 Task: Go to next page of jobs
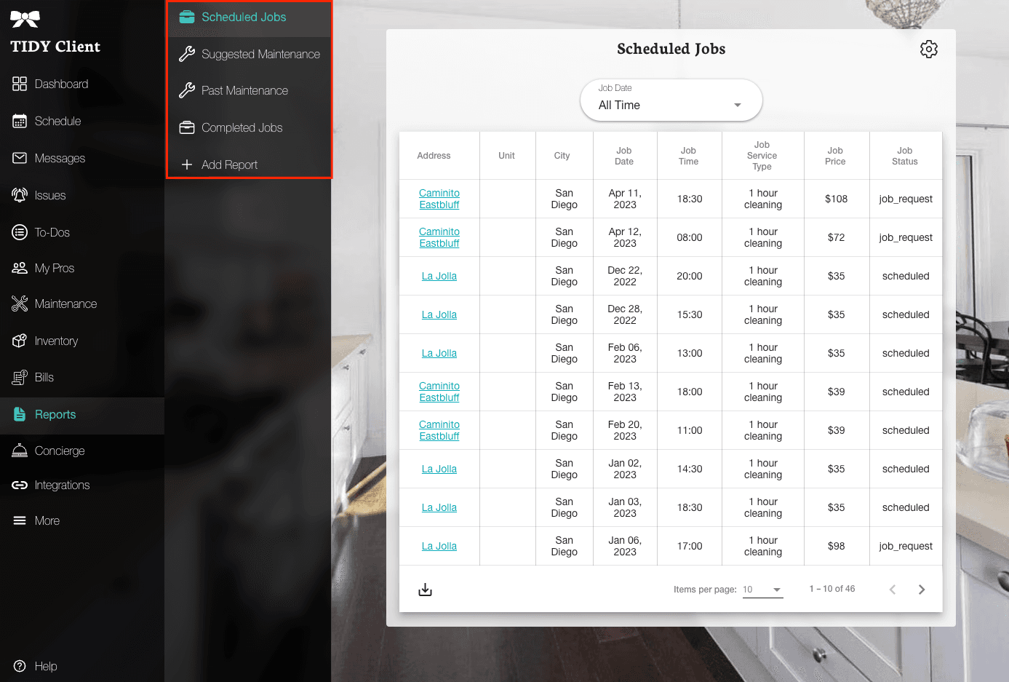(x=922, y=590)
